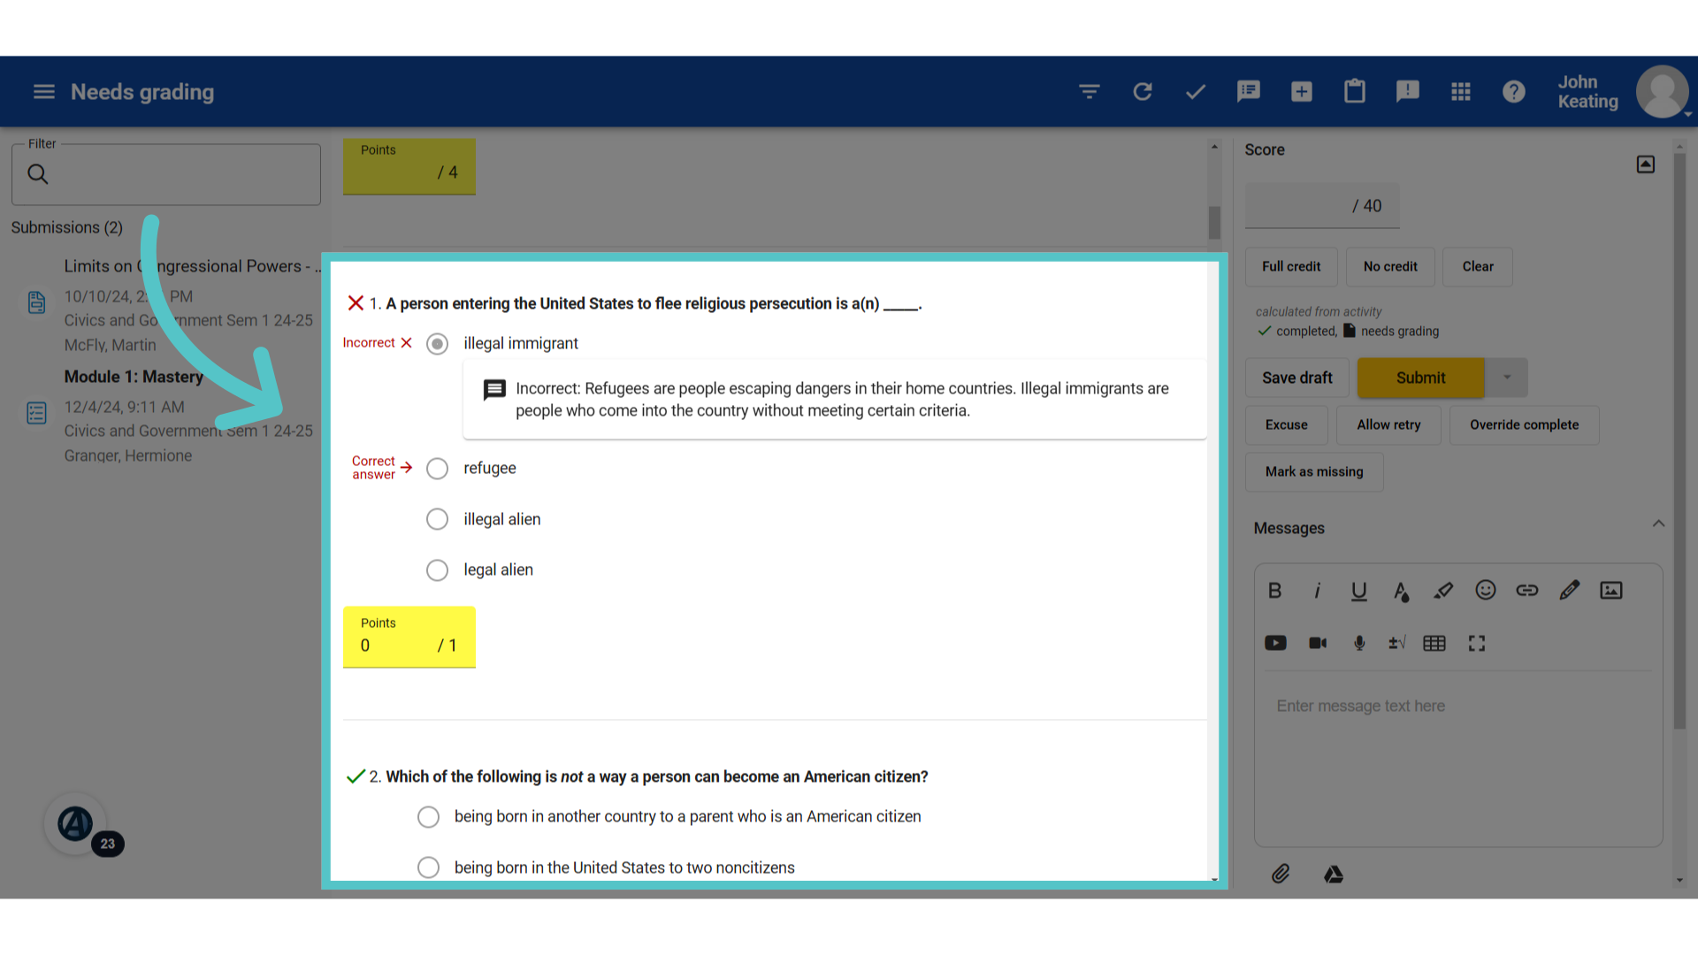Click the Clear score button
The width and height of the screenshot is (1698, 955).
1478,267
